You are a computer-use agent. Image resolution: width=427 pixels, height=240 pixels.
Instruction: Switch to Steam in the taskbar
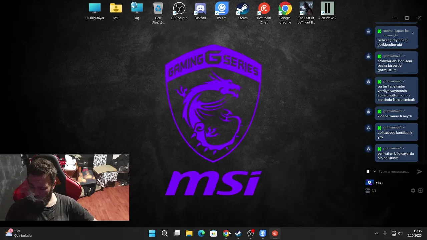[238, 233]
